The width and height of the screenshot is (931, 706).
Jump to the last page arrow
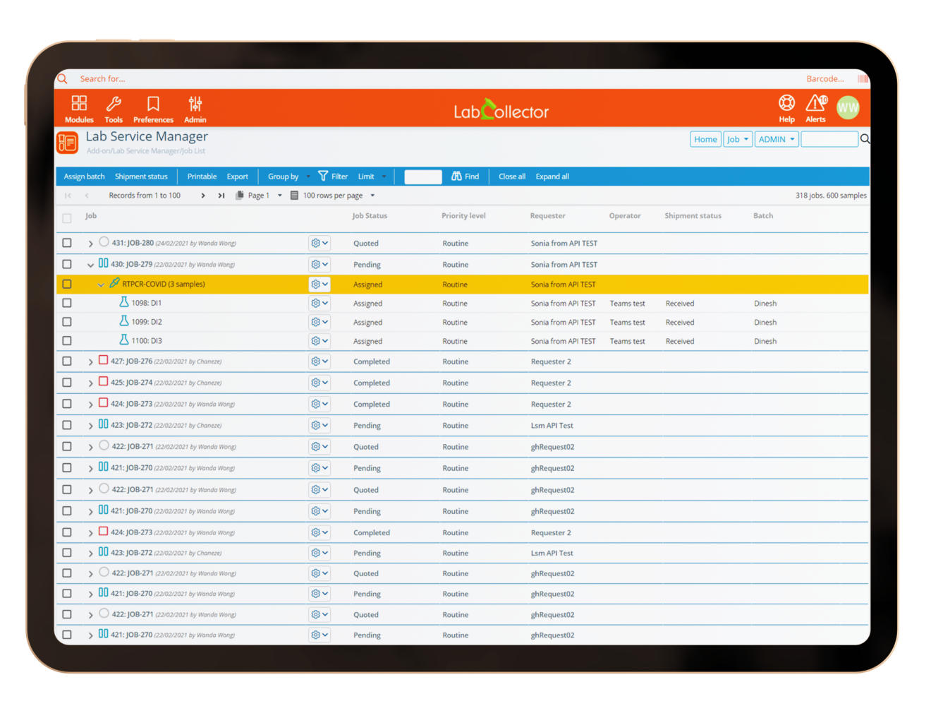(221, 196)
